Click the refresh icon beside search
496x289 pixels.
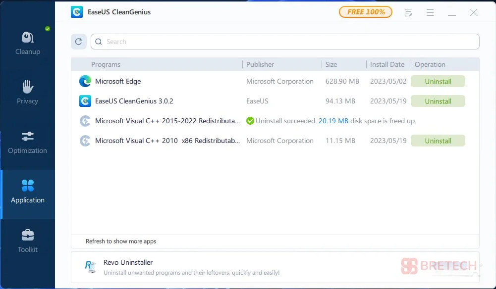(x=78, y=42)
